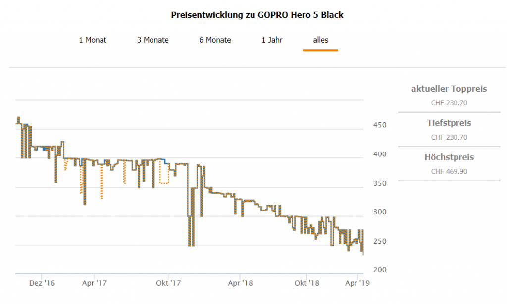The image size is (507, 304).
Task: Click the orange underline beneath alles
Action: point(320,50)
